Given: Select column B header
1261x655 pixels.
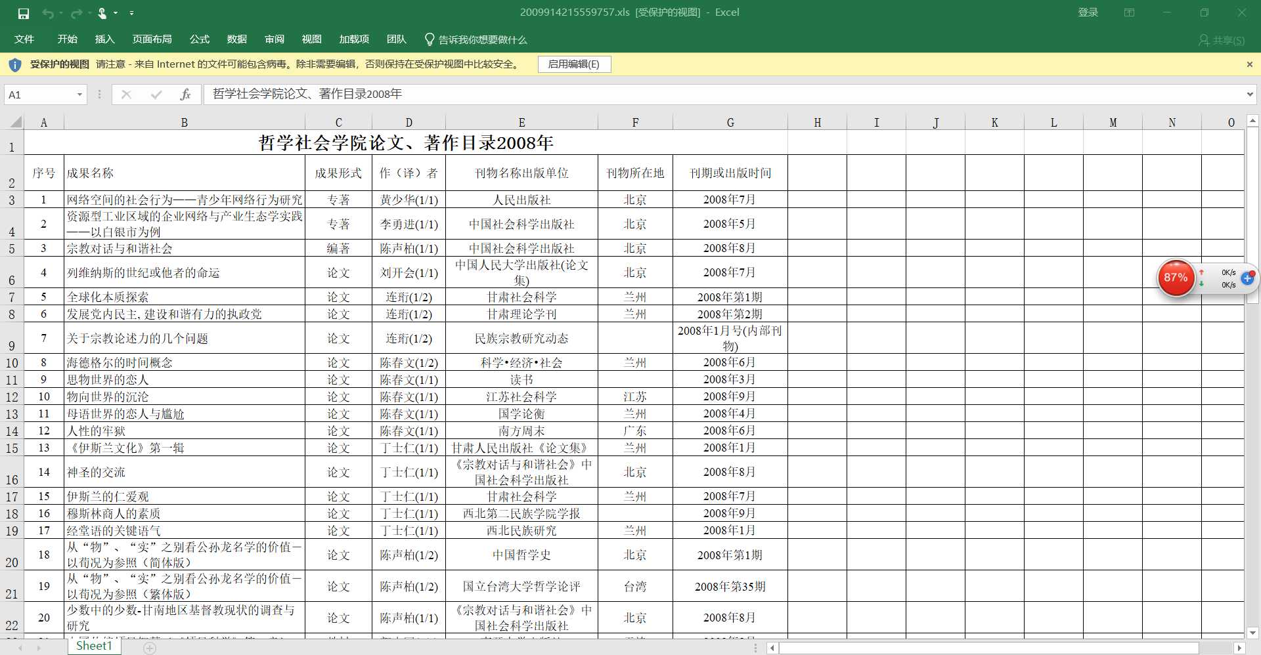Looking at the screenshot, I should (x=185, y=122).
